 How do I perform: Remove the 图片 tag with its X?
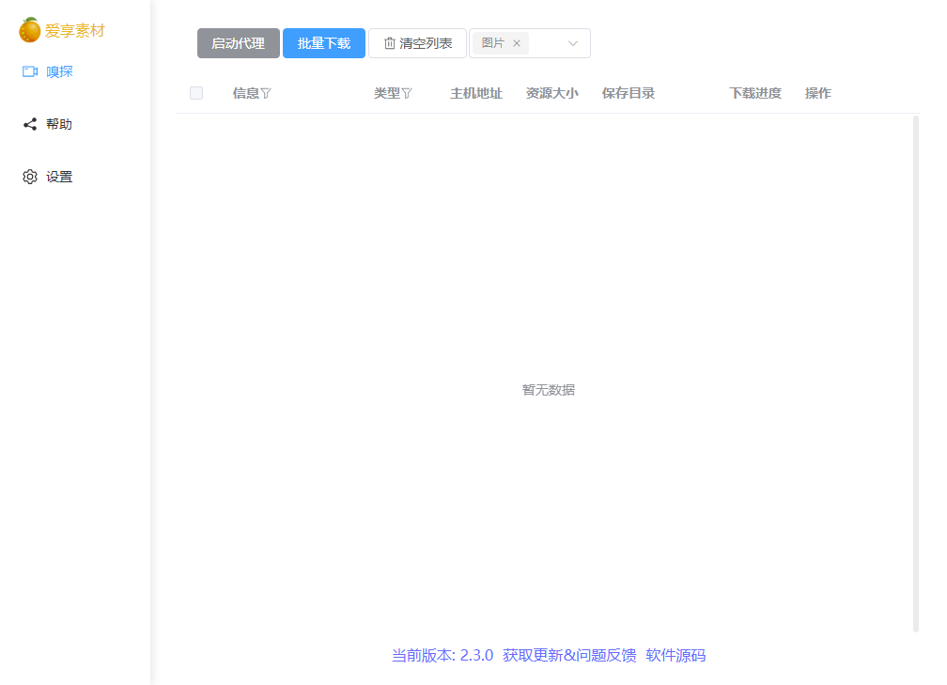(517, 43)
